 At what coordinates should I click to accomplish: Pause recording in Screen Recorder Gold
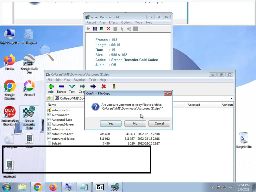point(95,29)
